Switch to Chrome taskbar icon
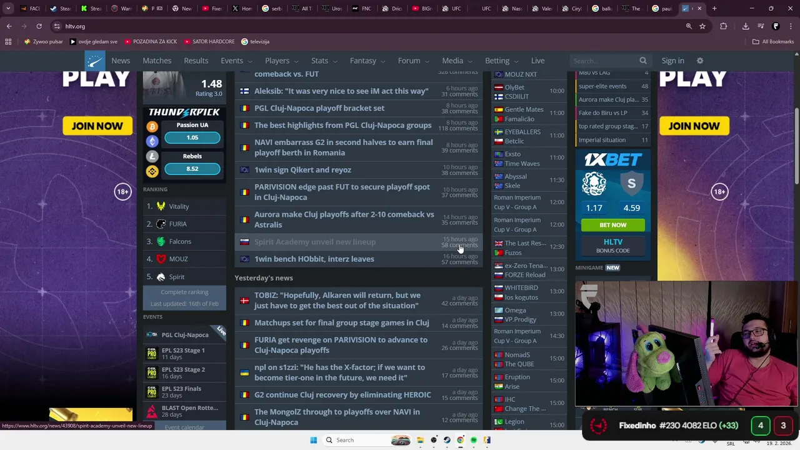The width and height of the screenshot is (800, 450). click(x=461, y=440)
